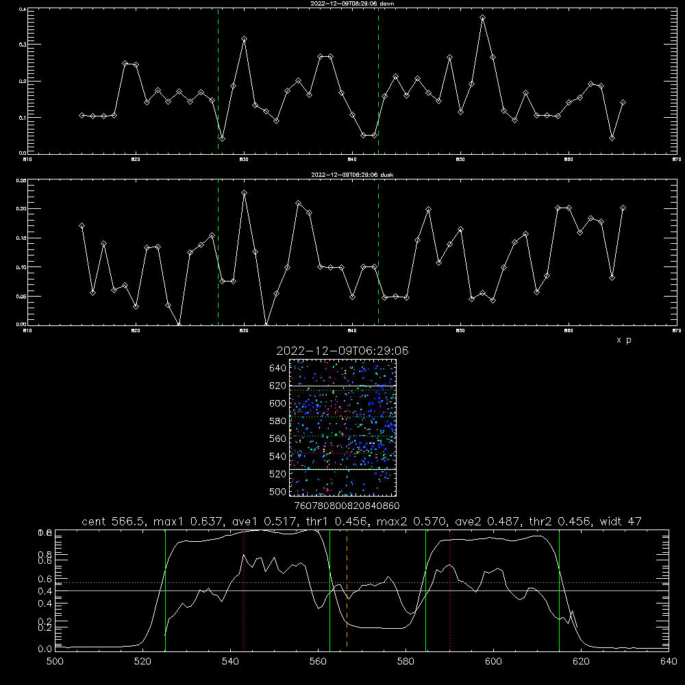Click the right green dashed line in dusk plot
Viewport: 685px width, 685px height.
(378, 252)
